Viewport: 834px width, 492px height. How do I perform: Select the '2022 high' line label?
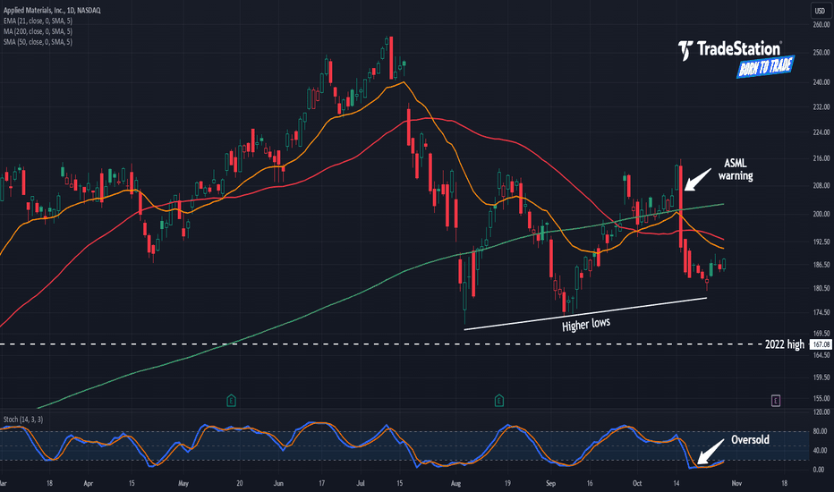pos(785,344)
